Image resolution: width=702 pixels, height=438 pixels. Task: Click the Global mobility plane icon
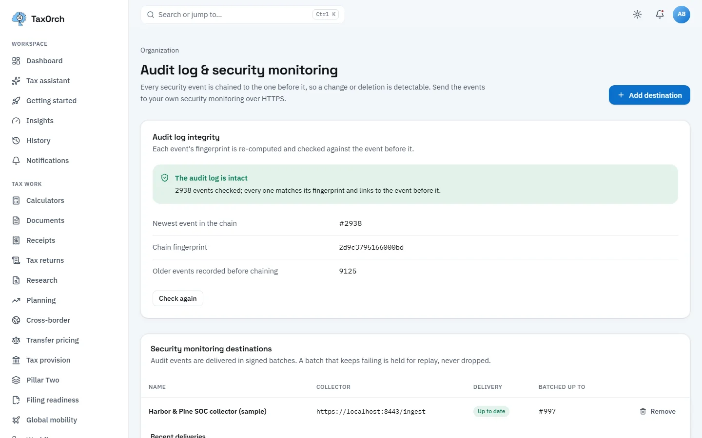(16, 420)
